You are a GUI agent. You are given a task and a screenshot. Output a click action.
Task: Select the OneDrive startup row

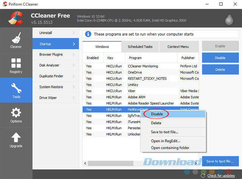click(141, 72)
